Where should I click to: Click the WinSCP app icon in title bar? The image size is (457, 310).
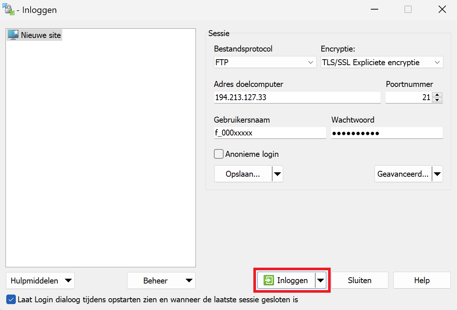(x=8, y=10)
